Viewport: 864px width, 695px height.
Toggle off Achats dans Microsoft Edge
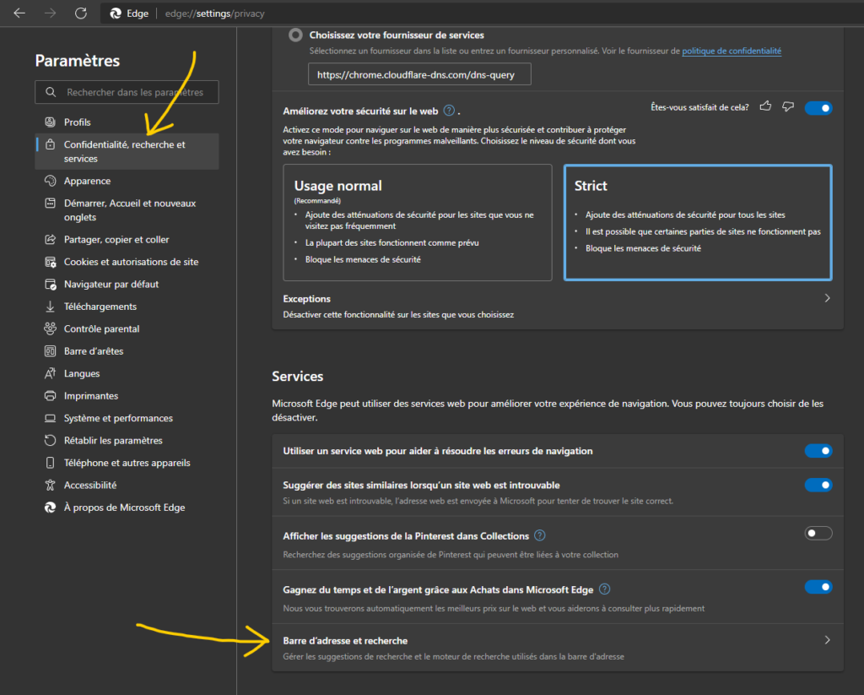[x=818, y=587]
